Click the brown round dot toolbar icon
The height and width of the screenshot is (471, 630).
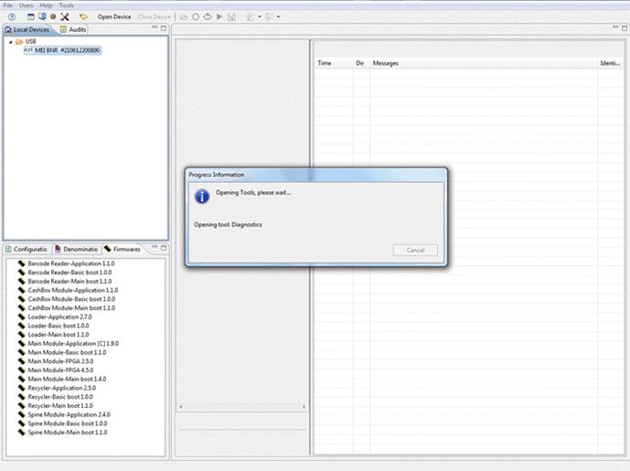coord(53,16)
